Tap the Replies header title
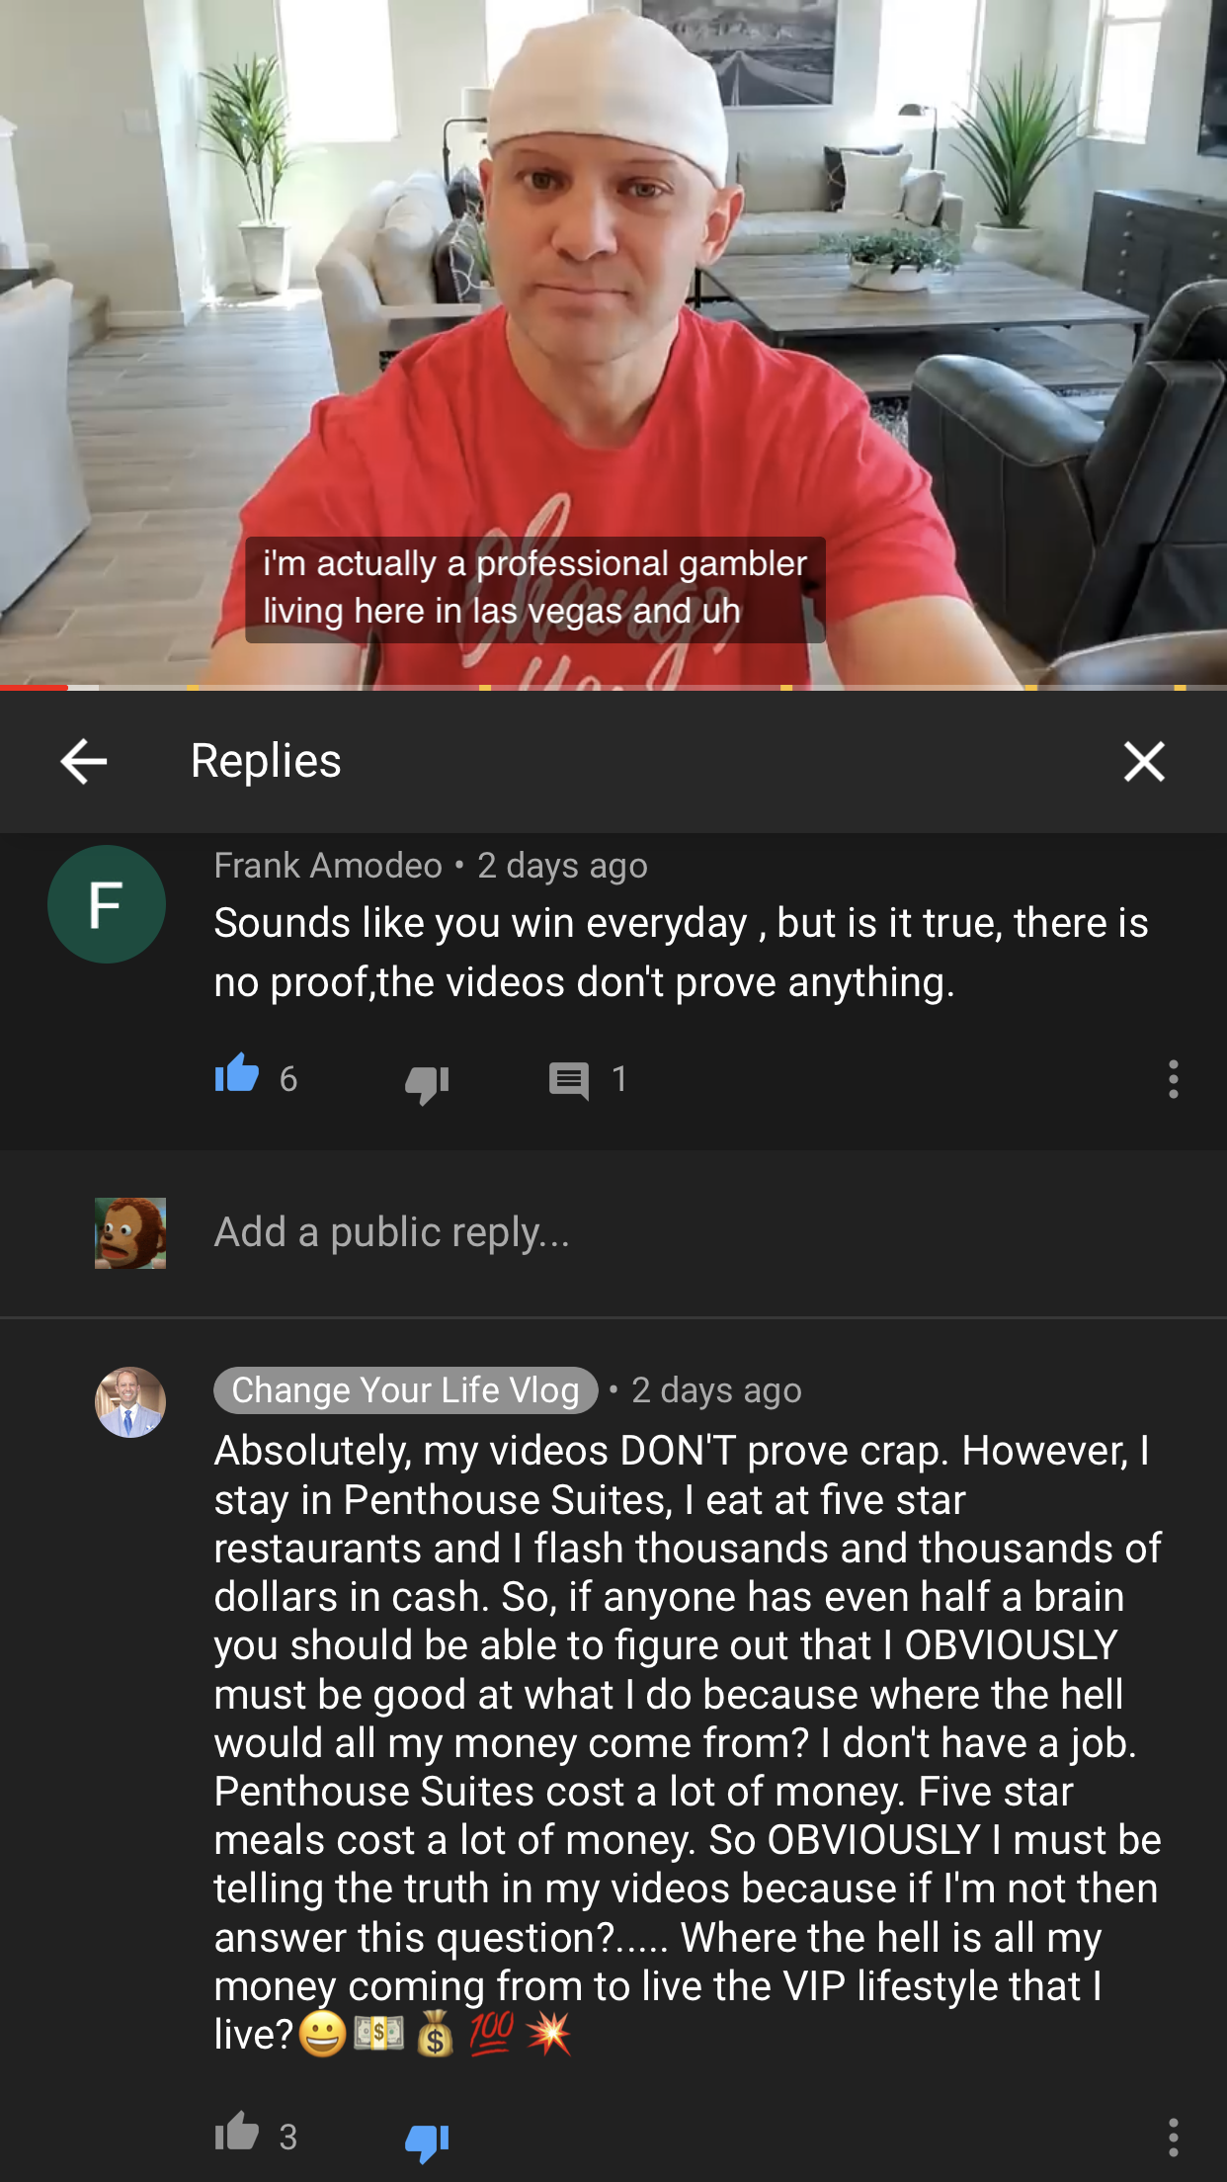Image resolution: width=1227 pixels, height=2182 pixels. pyautogui.click(x=266, y=761)
